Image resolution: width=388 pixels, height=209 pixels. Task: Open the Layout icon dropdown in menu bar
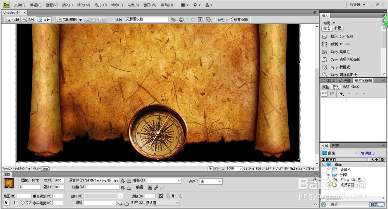(x=185, y=5)
